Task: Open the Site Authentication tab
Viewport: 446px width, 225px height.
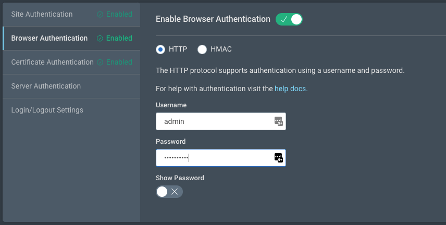Action: point(42,14)
